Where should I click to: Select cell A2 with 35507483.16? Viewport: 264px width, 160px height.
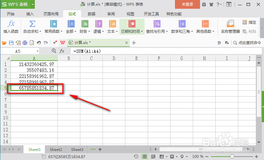click(34, 70)
